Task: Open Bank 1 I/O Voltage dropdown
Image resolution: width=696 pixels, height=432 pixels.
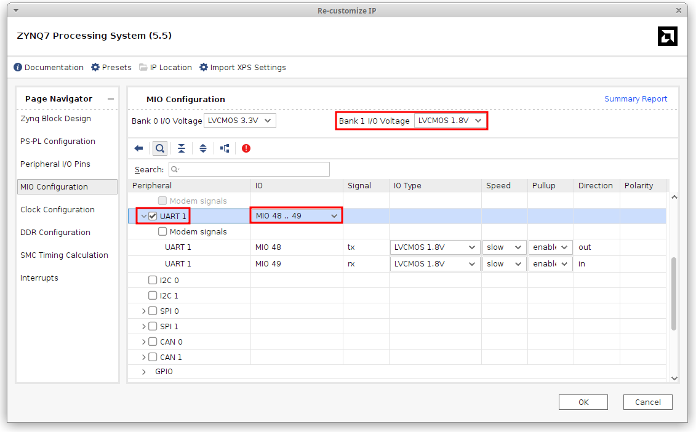Action: click(450, 121)
